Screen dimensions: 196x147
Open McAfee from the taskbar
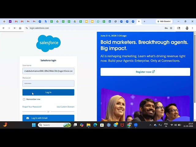(x=122, y=125)
